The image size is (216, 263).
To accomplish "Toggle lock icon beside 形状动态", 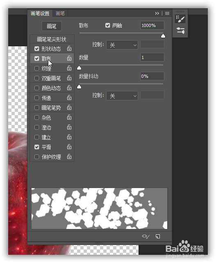I will click(69, 48).
